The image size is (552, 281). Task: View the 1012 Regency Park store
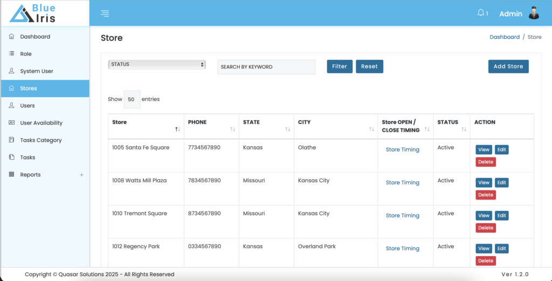pos(484,249)
